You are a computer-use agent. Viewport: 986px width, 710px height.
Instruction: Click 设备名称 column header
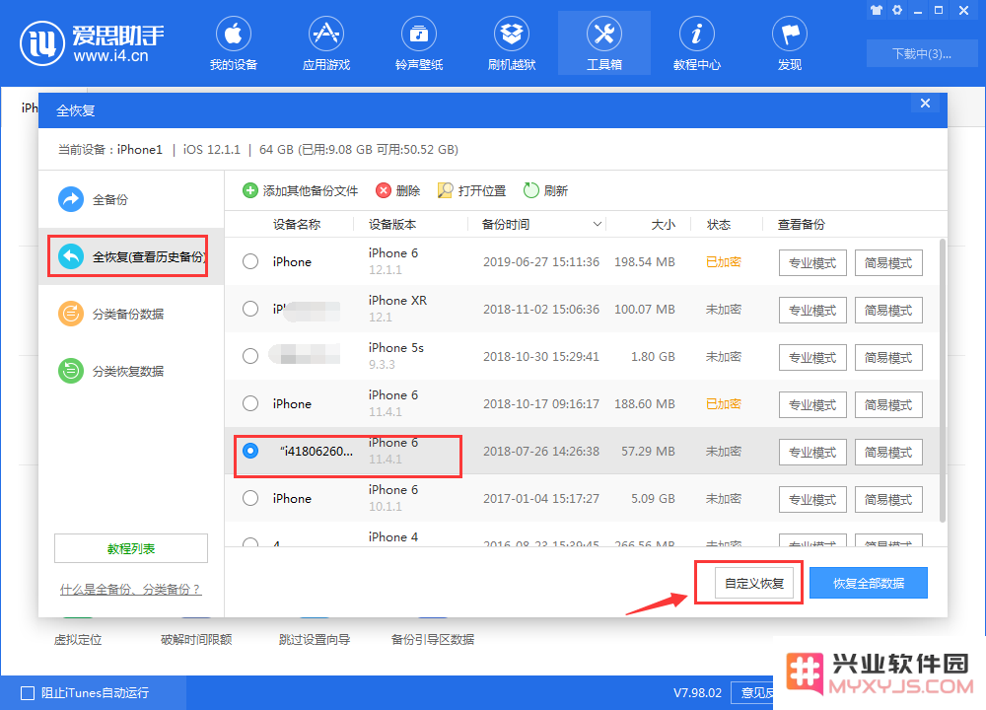[297, 225]
